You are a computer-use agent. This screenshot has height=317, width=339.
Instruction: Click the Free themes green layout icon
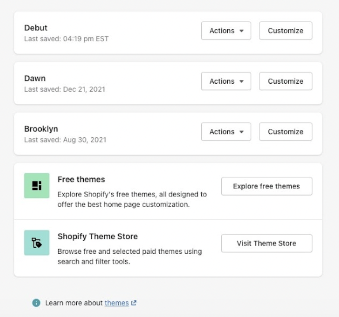[x=37, y=186]
